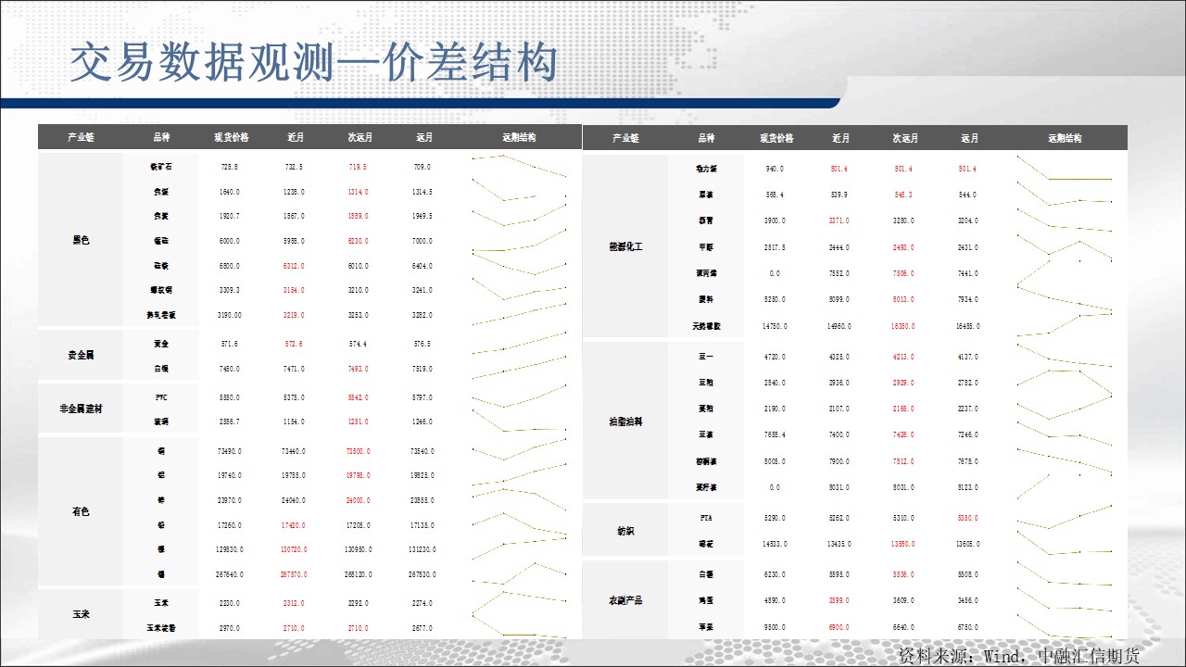Select the 天然橡胶 product label
The height and width of the screenshot is (667, 1186).
pos(706,326)
